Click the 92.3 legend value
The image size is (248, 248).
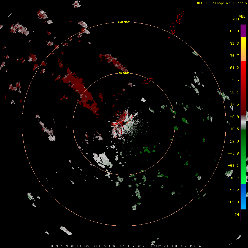click(x=234, y=43)
